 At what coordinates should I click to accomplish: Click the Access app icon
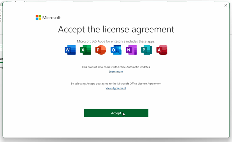[x=162, y=50]
